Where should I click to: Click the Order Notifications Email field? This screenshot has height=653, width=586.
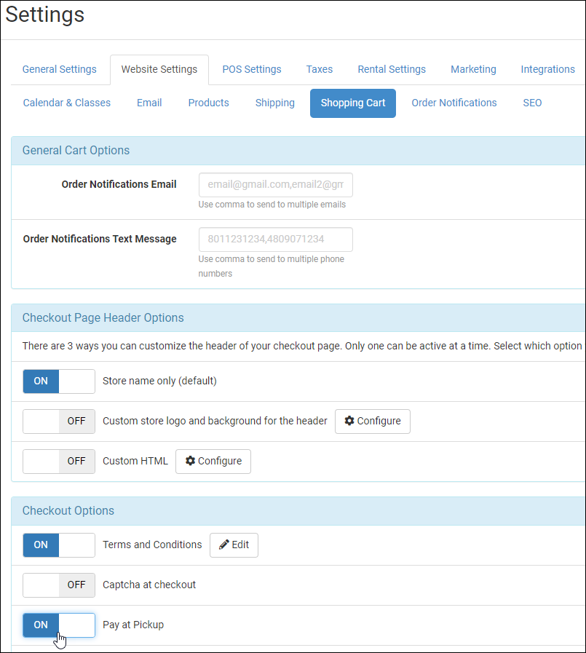pyautogui.click(x=275, y=185)
